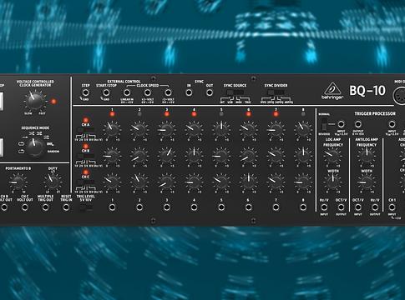
Task: Adjust the Antilog Amp Frequency knob
Action: coord(367,155)
